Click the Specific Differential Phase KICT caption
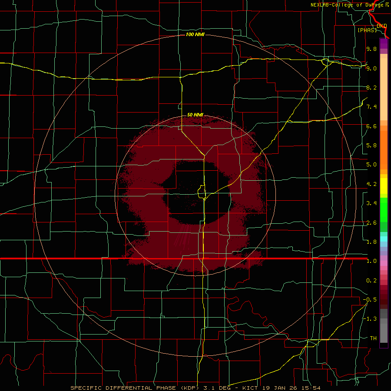The height and width of the screenshot is (391, 391). (195, 388)
